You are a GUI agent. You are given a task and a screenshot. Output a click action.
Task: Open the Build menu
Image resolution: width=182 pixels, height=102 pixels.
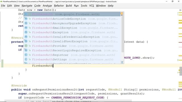tap(69, 6)
